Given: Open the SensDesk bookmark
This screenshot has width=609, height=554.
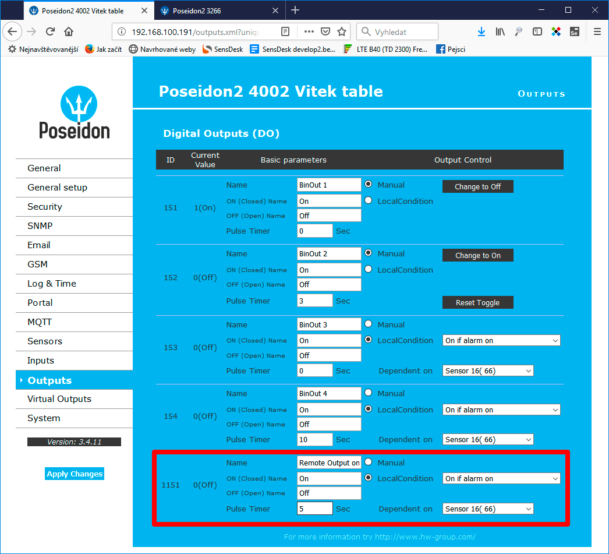Looking at the screenshot, I should 223,50.
